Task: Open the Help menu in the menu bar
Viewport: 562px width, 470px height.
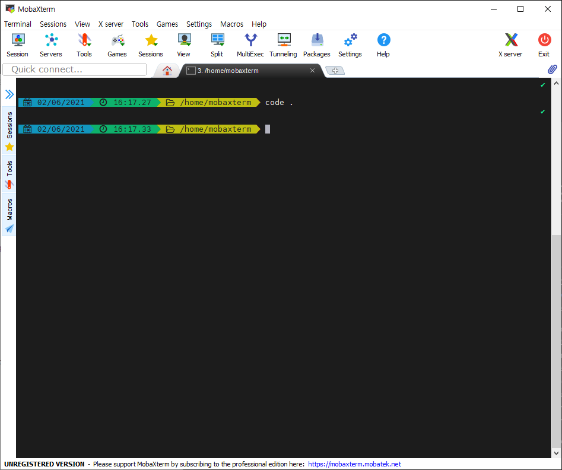Action: click(x=259, y=24)
